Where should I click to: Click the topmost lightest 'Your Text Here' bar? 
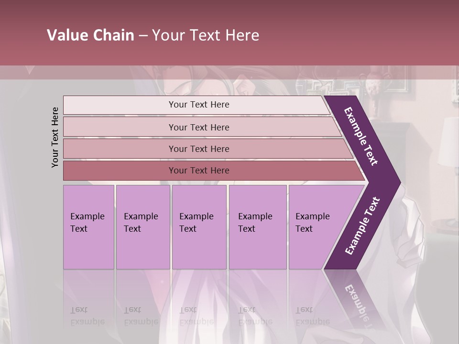(199, 105)
